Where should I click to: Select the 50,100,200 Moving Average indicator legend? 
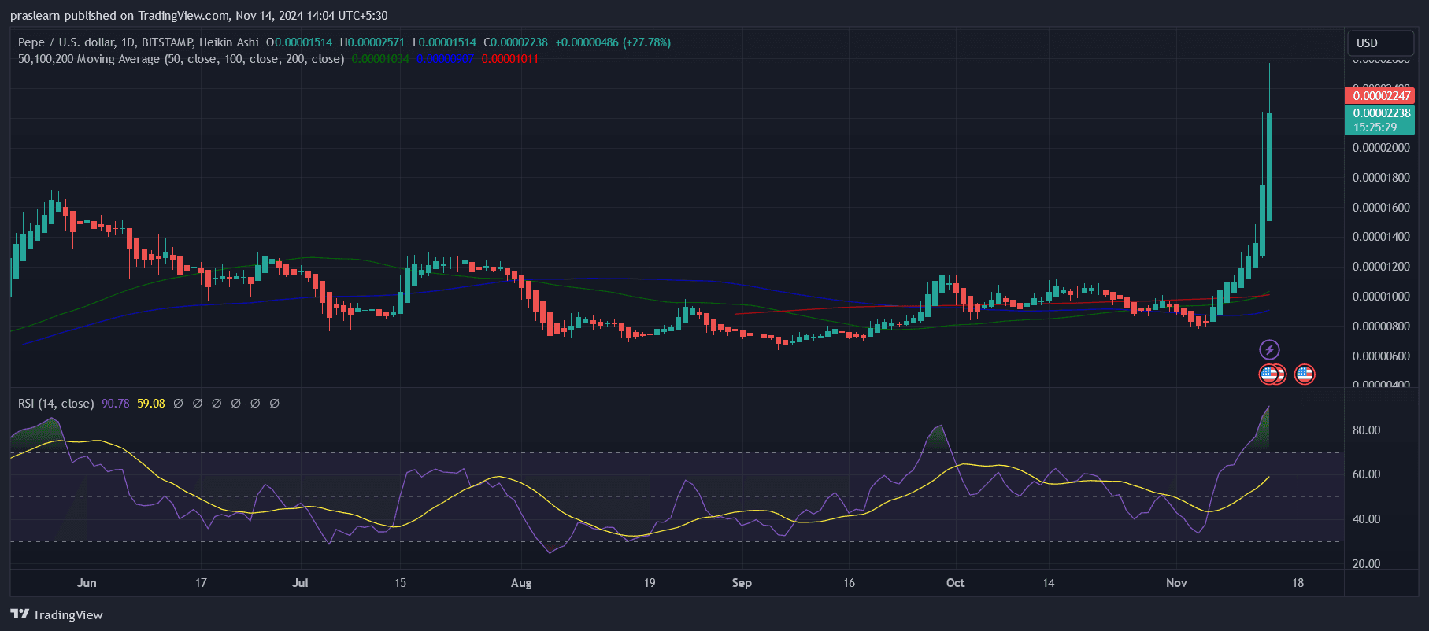click(181, 59)
